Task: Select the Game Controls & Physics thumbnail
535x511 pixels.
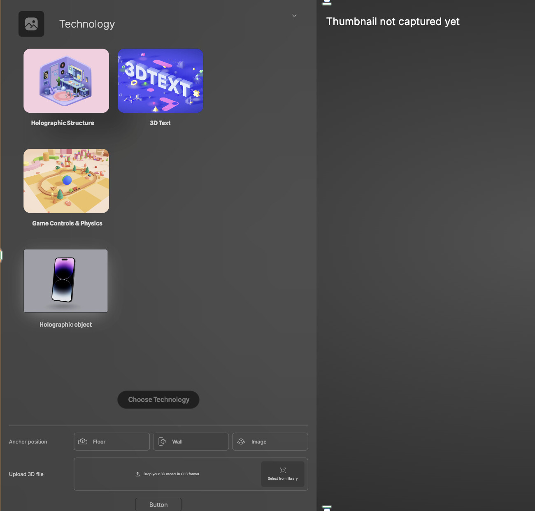Action: point(66,181)
